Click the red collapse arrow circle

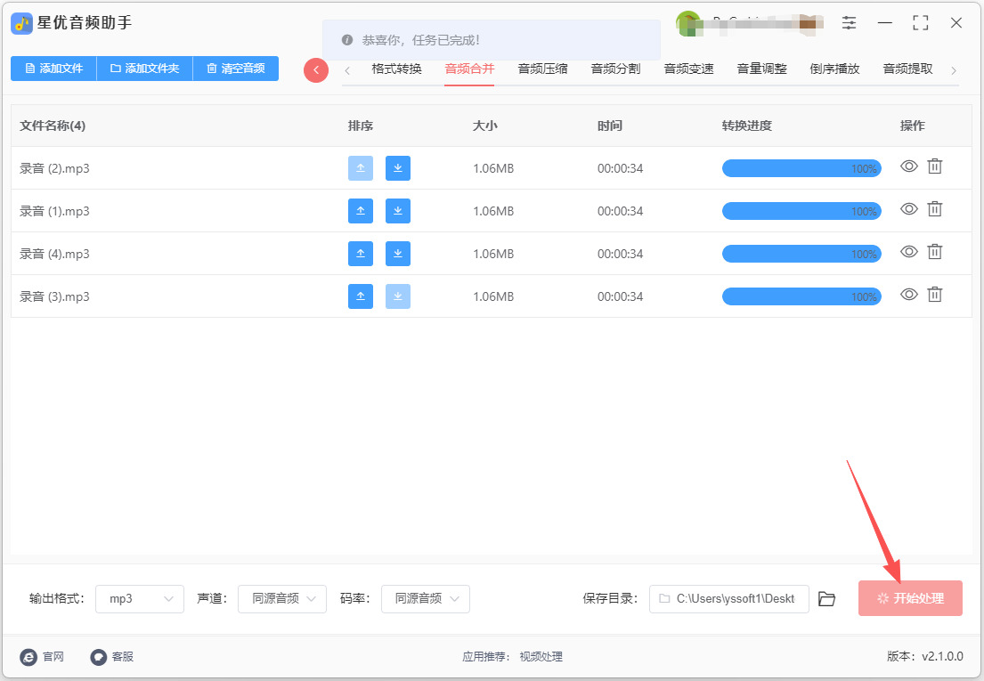click(316, 70)
